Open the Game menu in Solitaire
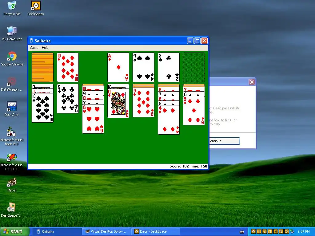 (34, 48)
